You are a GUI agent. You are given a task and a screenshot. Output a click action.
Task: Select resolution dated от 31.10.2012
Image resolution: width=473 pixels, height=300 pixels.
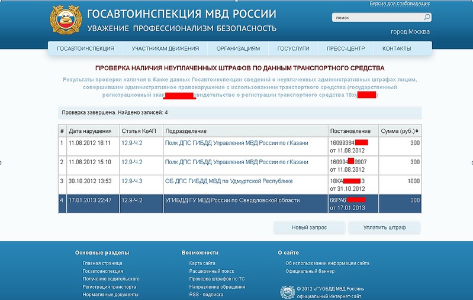point(347,189)
